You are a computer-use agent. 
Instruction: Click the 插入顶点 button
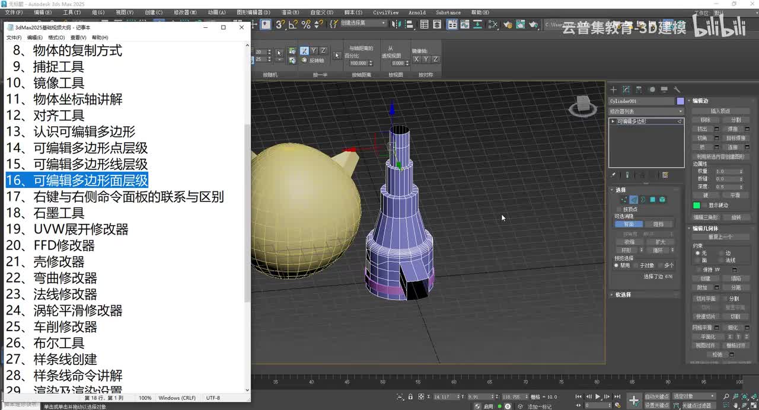click(720, 111)
